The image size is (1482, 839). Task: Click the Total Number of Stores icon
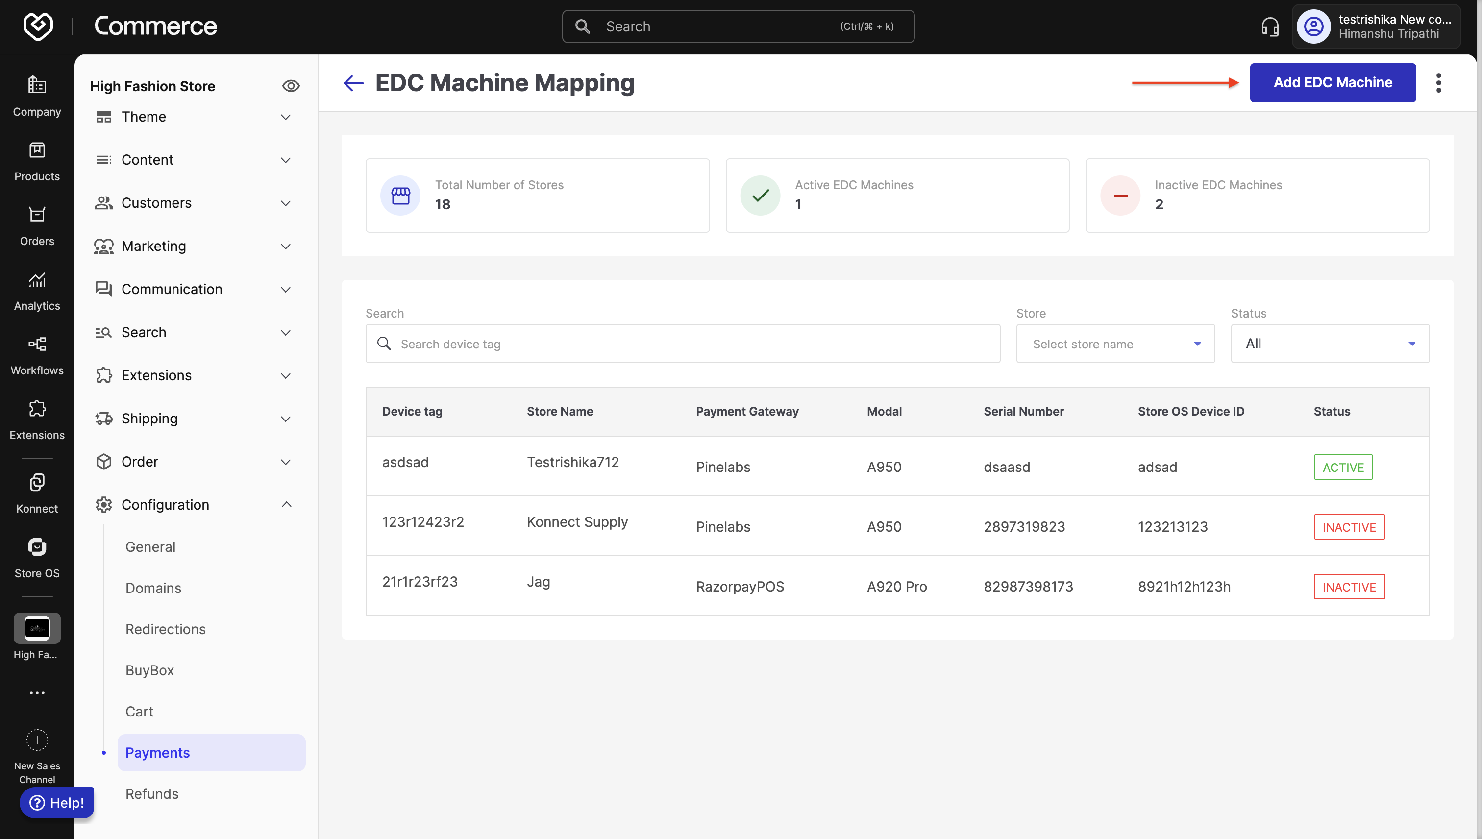click(x=400, y=196)
